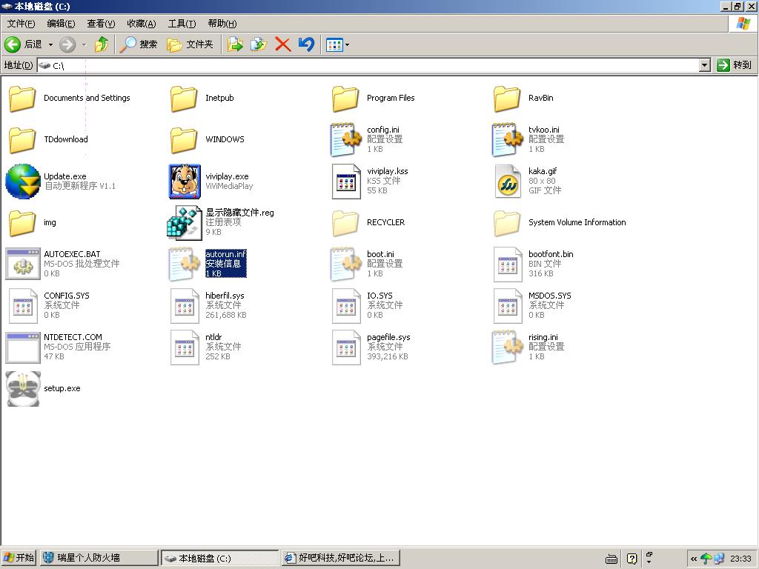This screenshot has width=759, height=569.
Task: Click the 开始 Start button
Action: coord(19,558)
